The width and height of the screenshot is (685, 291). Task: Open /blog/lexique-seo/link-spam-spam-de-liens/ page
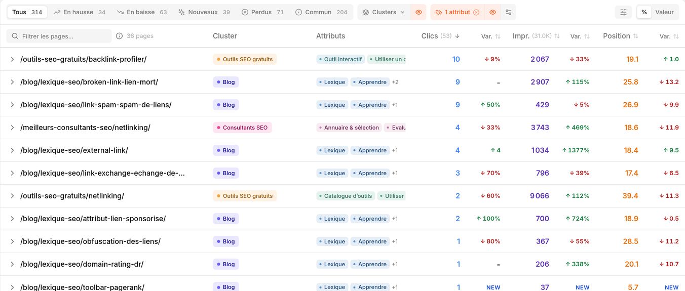coord(96,105)
